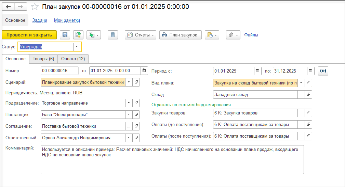Expand the Сценарий dropdown arrow
Image resolution: width=345 pixels, height=187 pixels.
(129, 82)
